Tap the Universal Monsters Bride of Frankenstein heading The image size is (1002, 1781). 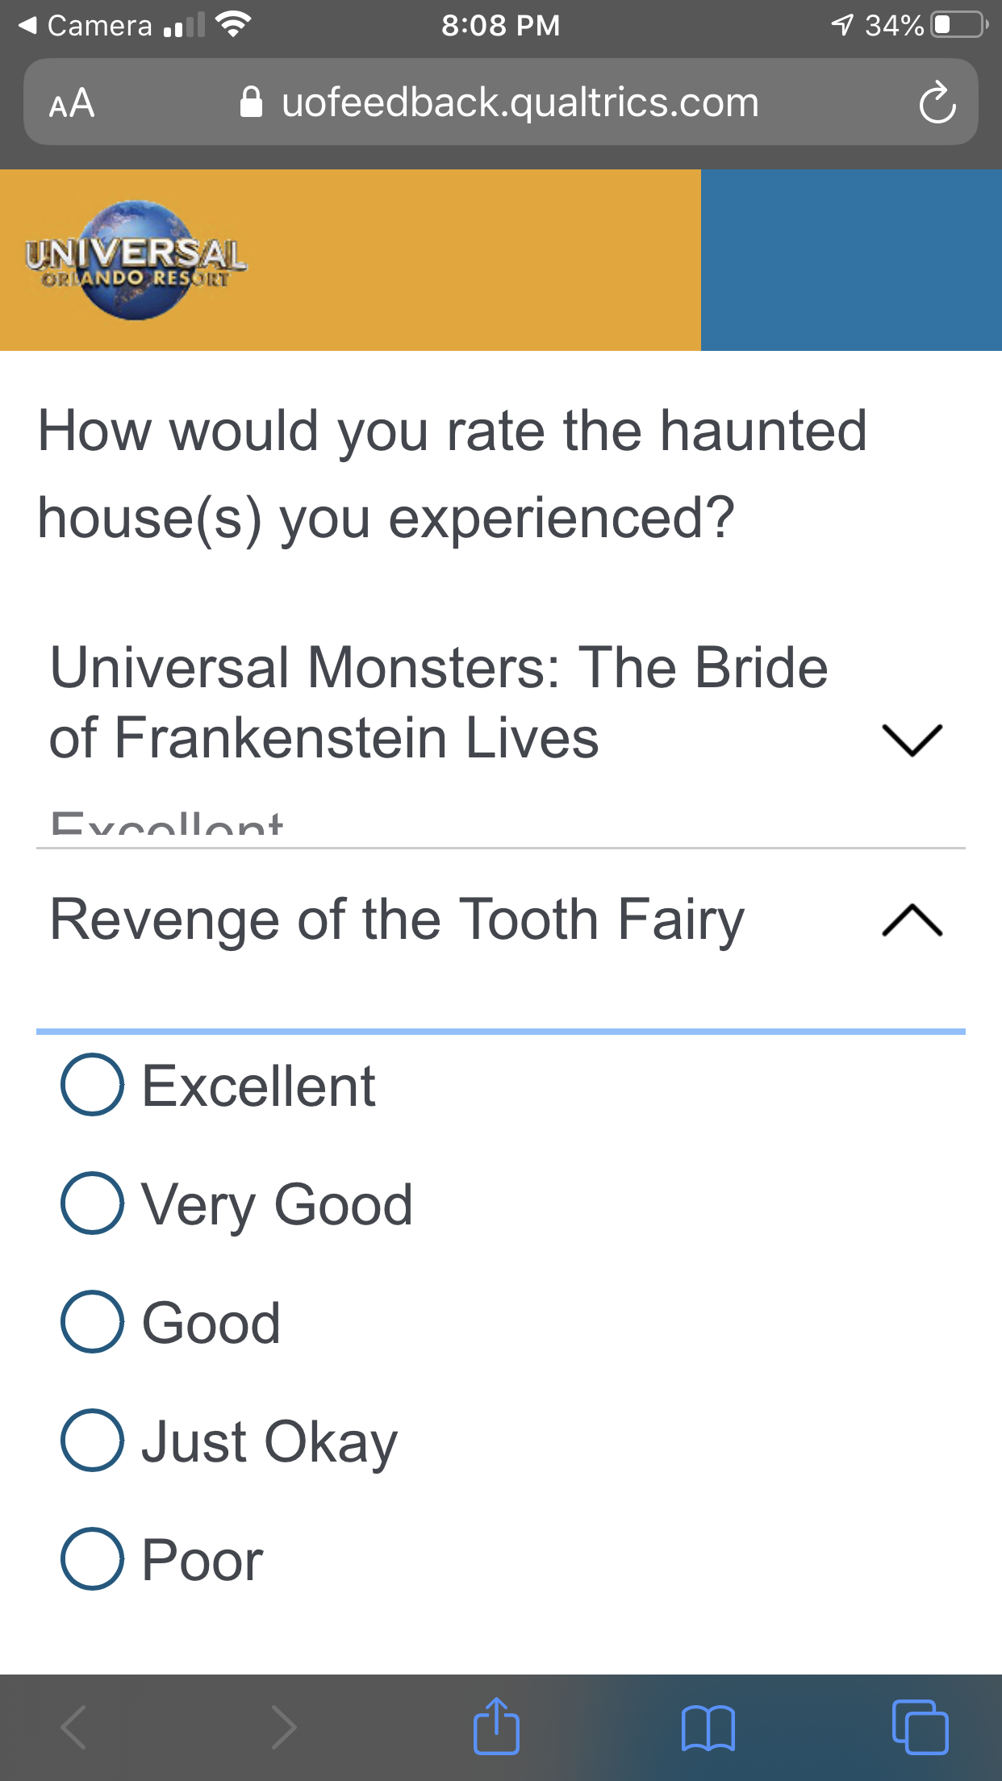pyautogui.click(x=438, y=703)
